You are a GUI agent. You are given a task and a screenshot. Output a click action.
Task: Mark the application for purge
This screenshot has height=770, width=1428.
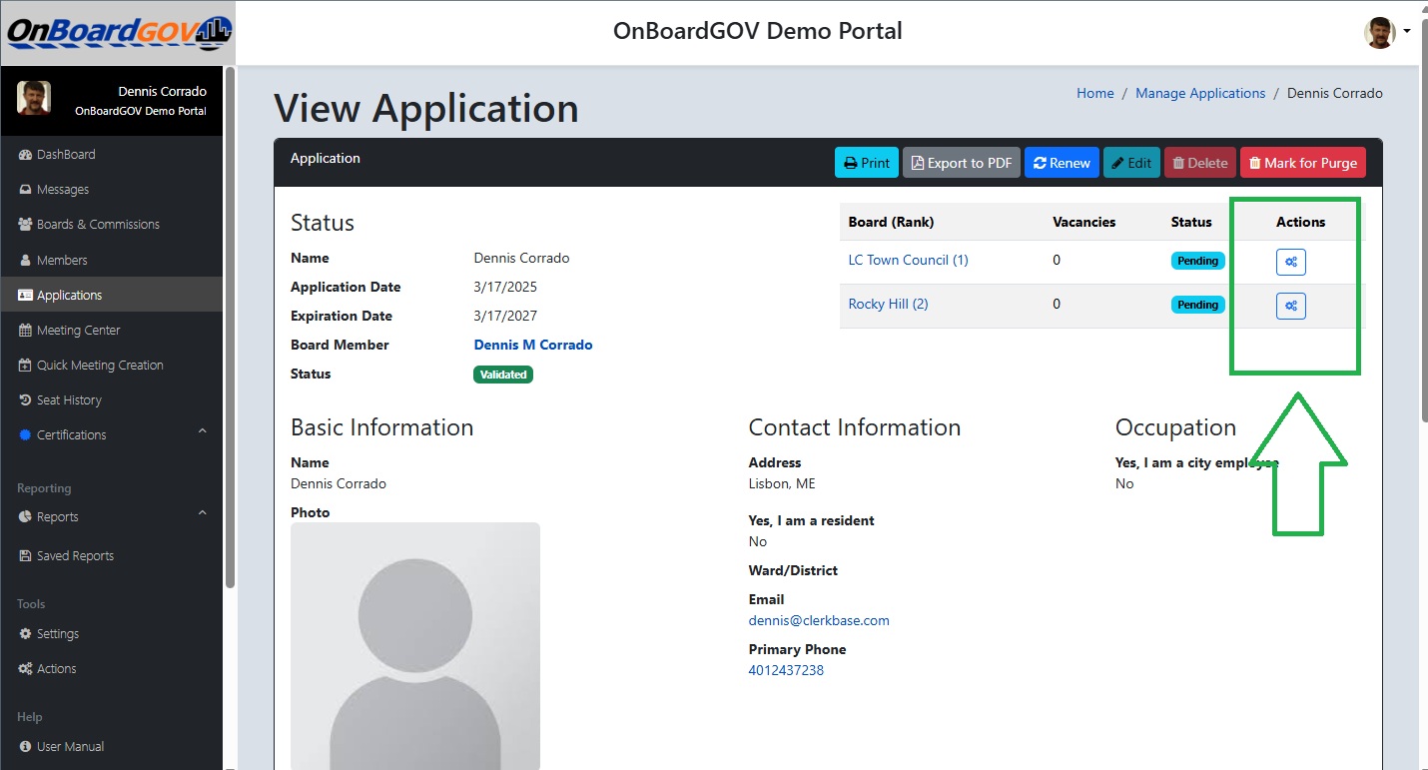click(1301, 163)
